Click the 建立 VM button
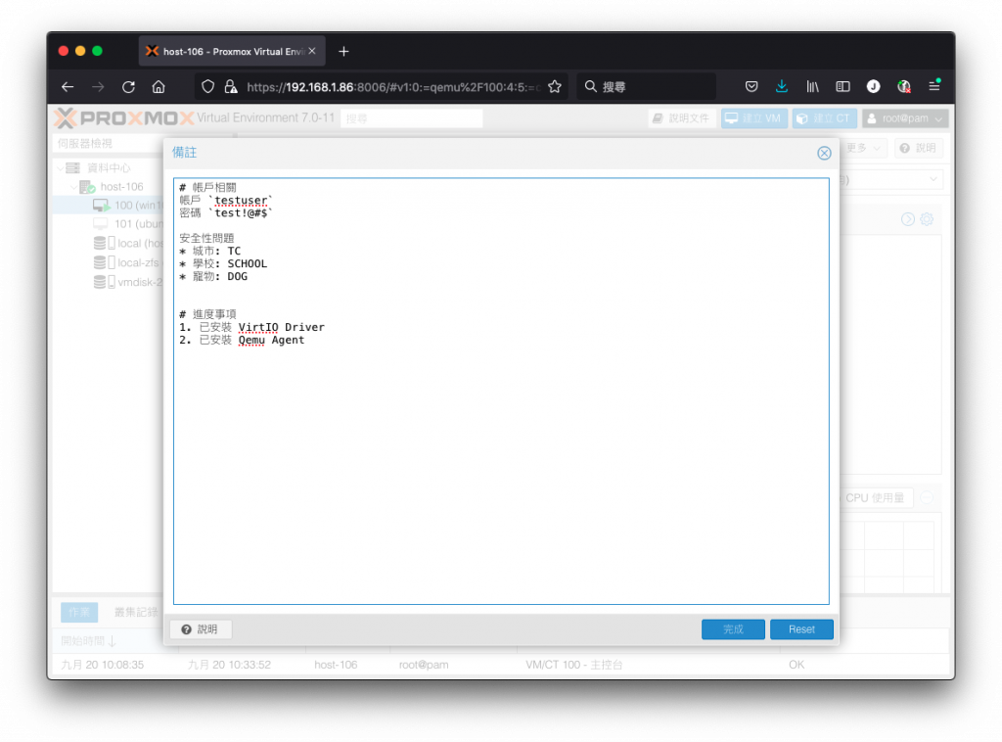Viewport: 1002px width, 742px height. pyautogui.click(x=753, y=118)
